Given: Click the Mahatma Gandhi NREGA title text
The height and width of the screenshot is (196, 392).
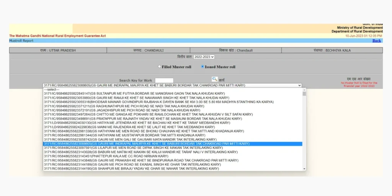Looking at the screenshot, I should 57,36.
